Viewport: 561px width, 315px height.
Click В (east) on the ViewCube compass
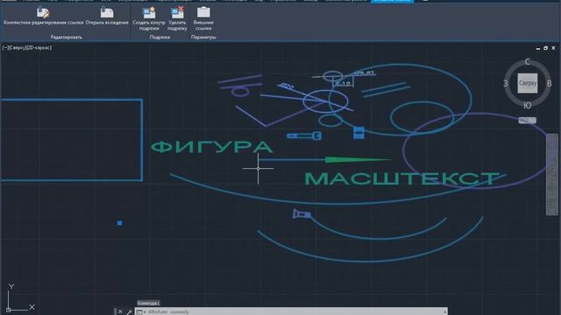click(x=550, y=83)
